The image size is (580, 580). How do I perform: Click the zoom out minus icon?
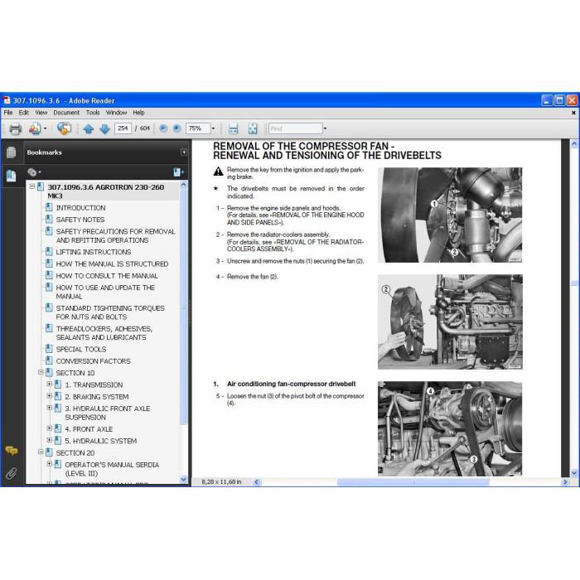tap(163, 128)
